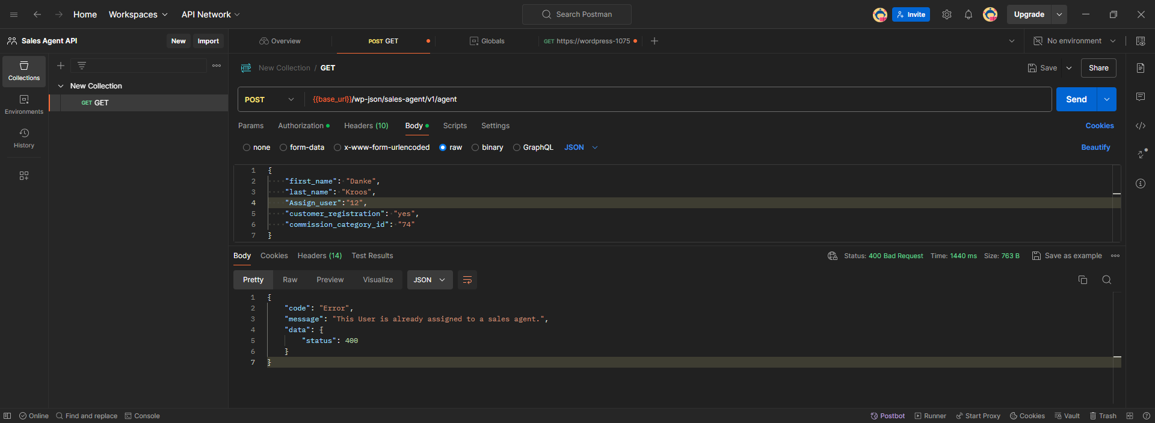
Task: Search the response with magnifier icon
Action: 1107,280
